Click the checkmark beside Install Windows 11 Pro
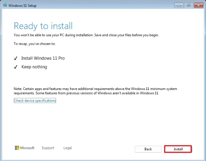 (15, 58)
